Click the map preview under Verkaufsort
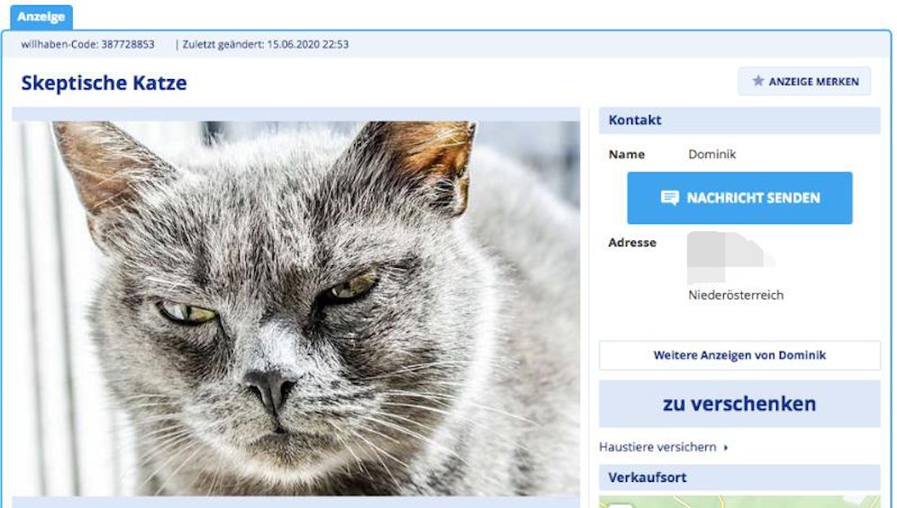Image resolution: width=897 pixels, height=508 pixels. point(739,502)
